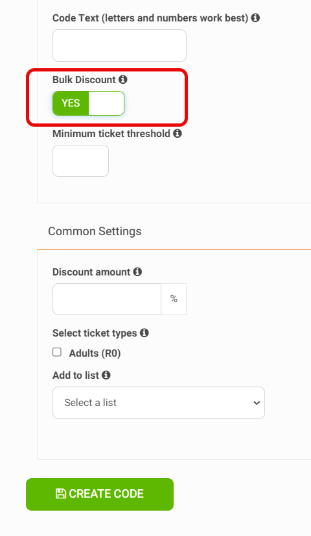The width and height of the screenshot is (311, 536).
Task: Click the Common Settings section heading
Action: (x=95, y=231)
